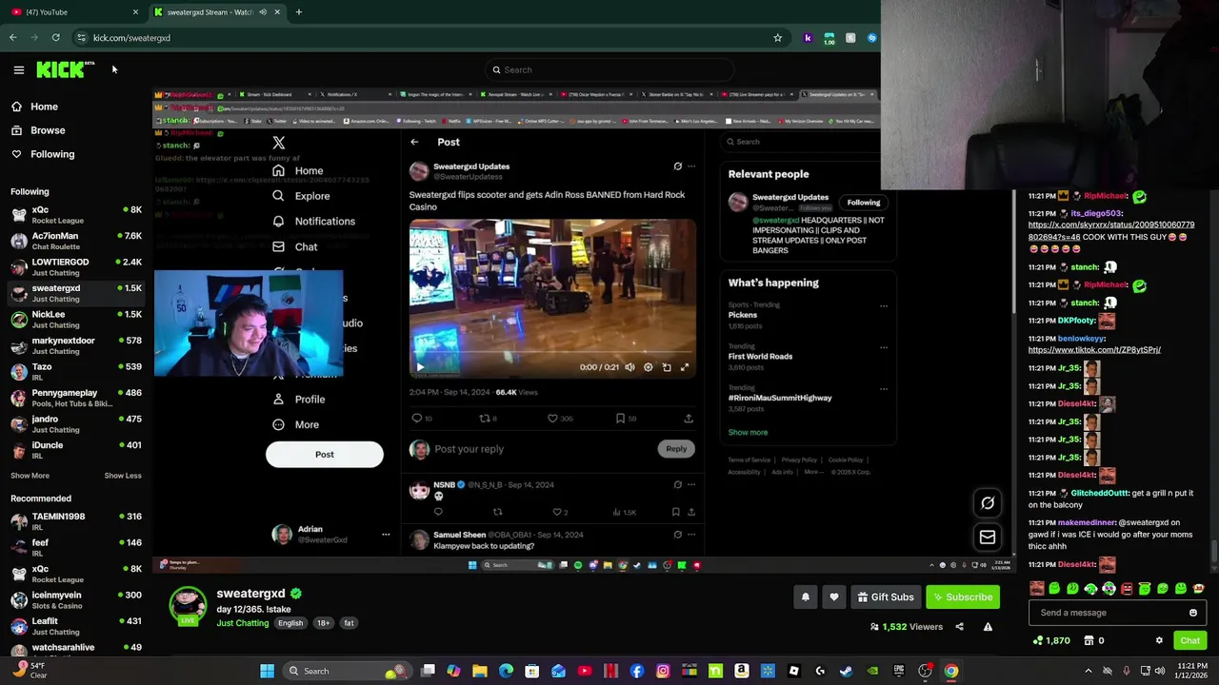Bookmark this page with the star icon
The height and width of the screenshot is (685, 1219).
777,38
